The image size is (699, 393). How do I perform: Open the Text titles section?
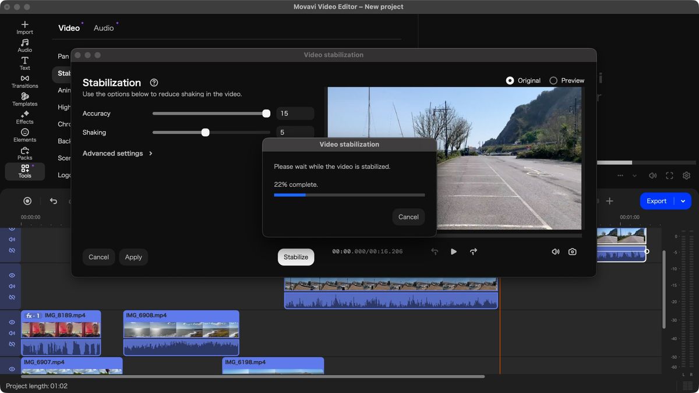24,63
